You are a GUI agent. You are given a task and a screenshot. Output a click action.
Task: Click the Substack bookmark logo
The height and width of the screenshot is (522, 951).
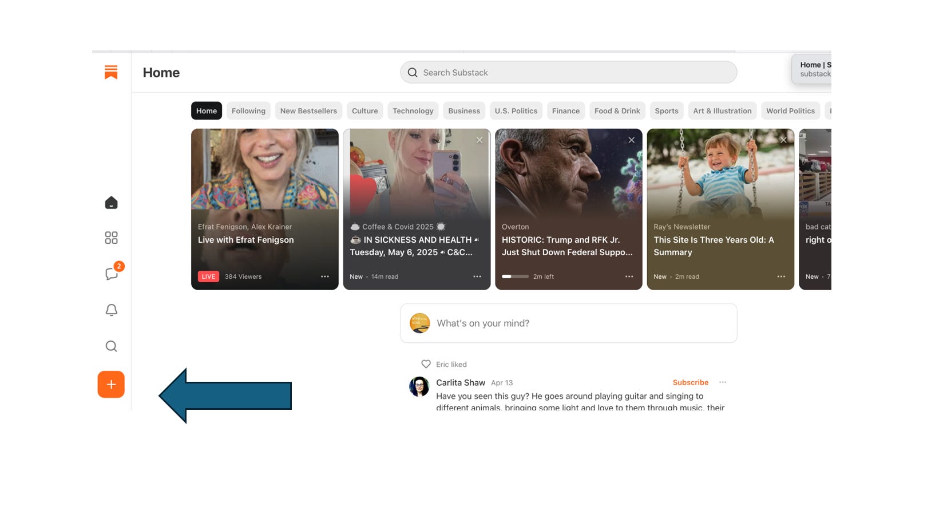coord(111,72)
